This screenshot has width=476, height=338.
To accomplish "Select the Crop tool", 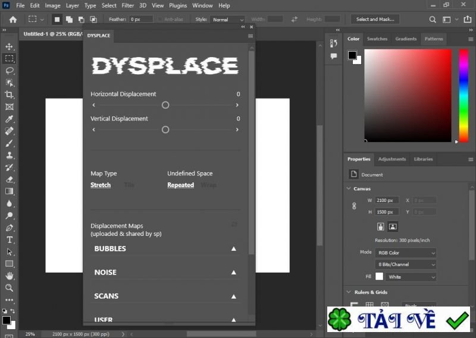I will [9, 94].
